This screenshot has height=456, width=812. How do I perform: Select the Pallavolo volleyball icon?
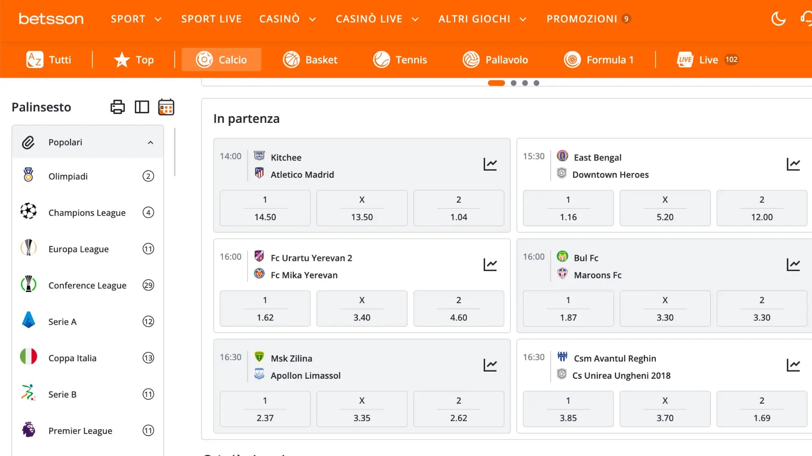tap(471, 60)
